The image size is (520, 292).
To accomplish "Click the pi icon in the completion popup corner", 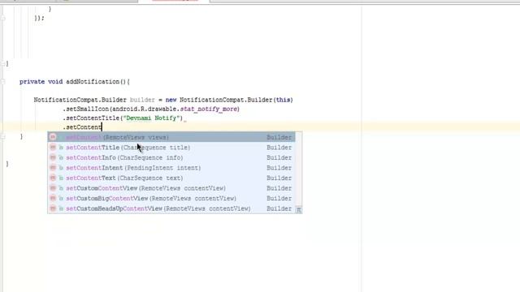I will pos(298,209).
